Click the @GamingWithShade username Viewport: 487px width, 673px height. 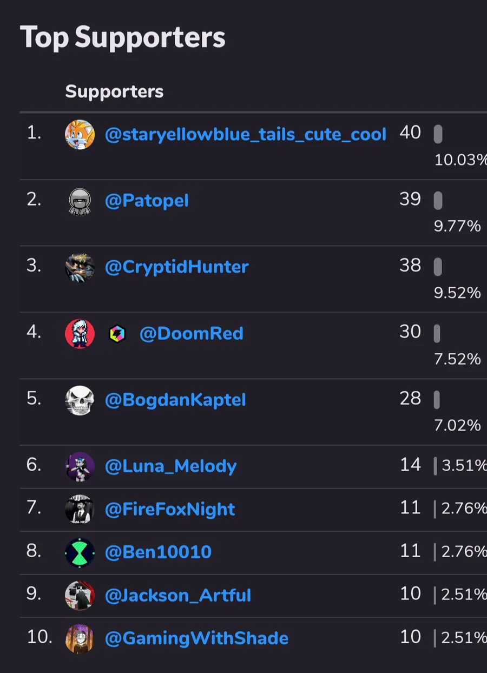tap(196, 639)
